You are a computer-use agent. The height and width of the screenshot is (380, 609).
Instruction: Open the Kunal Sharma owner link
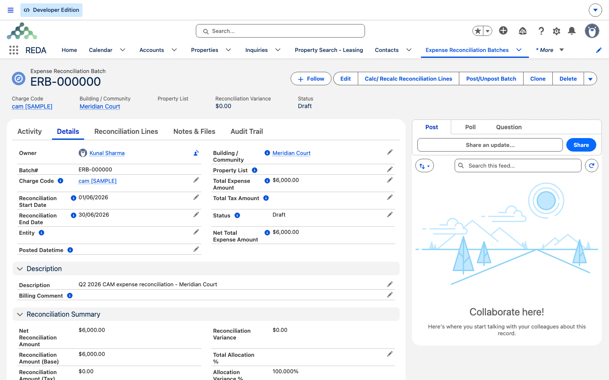107,153
